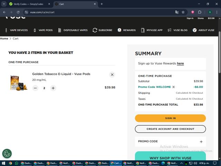Image resolution: width=221 pixels, height=166 pixels.
Task: Open the About Vuse page
Action: coord(203,30)
